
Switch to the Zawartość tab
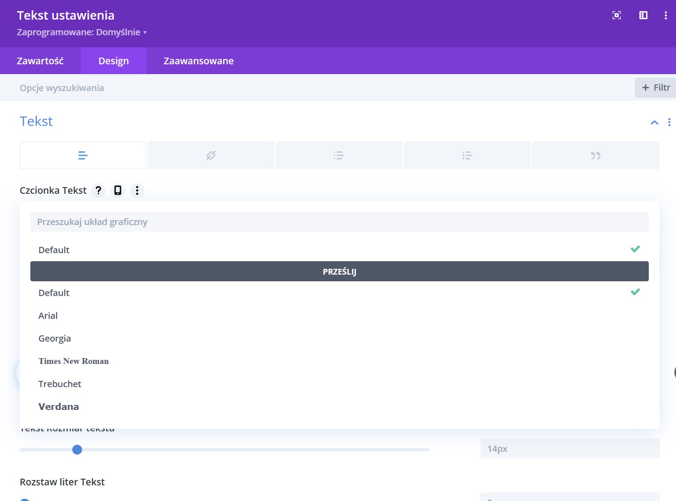pyautogui.click(x=40, y=61)
